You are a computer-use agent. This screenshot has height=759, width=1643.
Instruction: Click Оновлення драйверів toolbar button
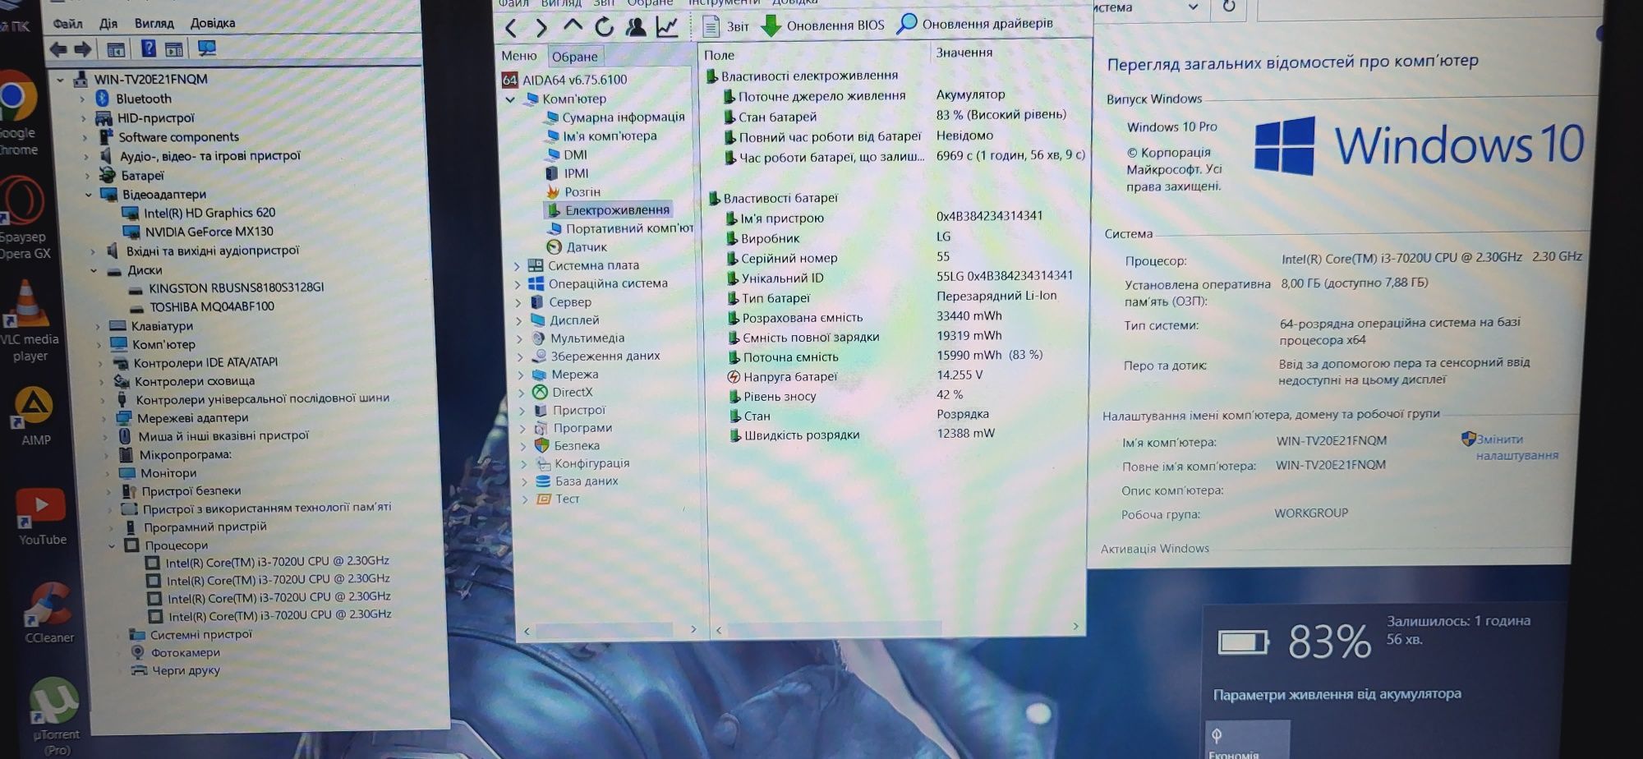974,24
